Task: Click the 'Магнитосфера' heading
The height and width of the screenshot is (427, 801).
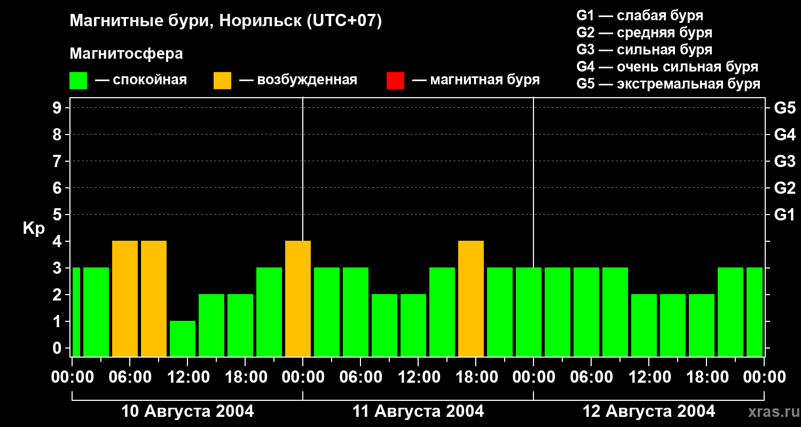Action: 126,54
